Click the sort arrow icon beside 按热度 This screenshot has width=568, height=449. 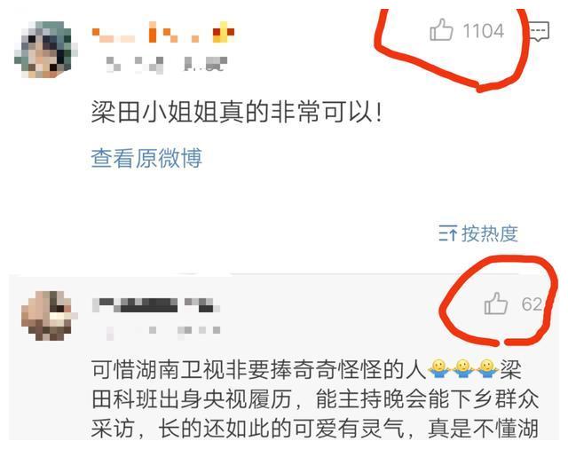click(x=447, y=233)
